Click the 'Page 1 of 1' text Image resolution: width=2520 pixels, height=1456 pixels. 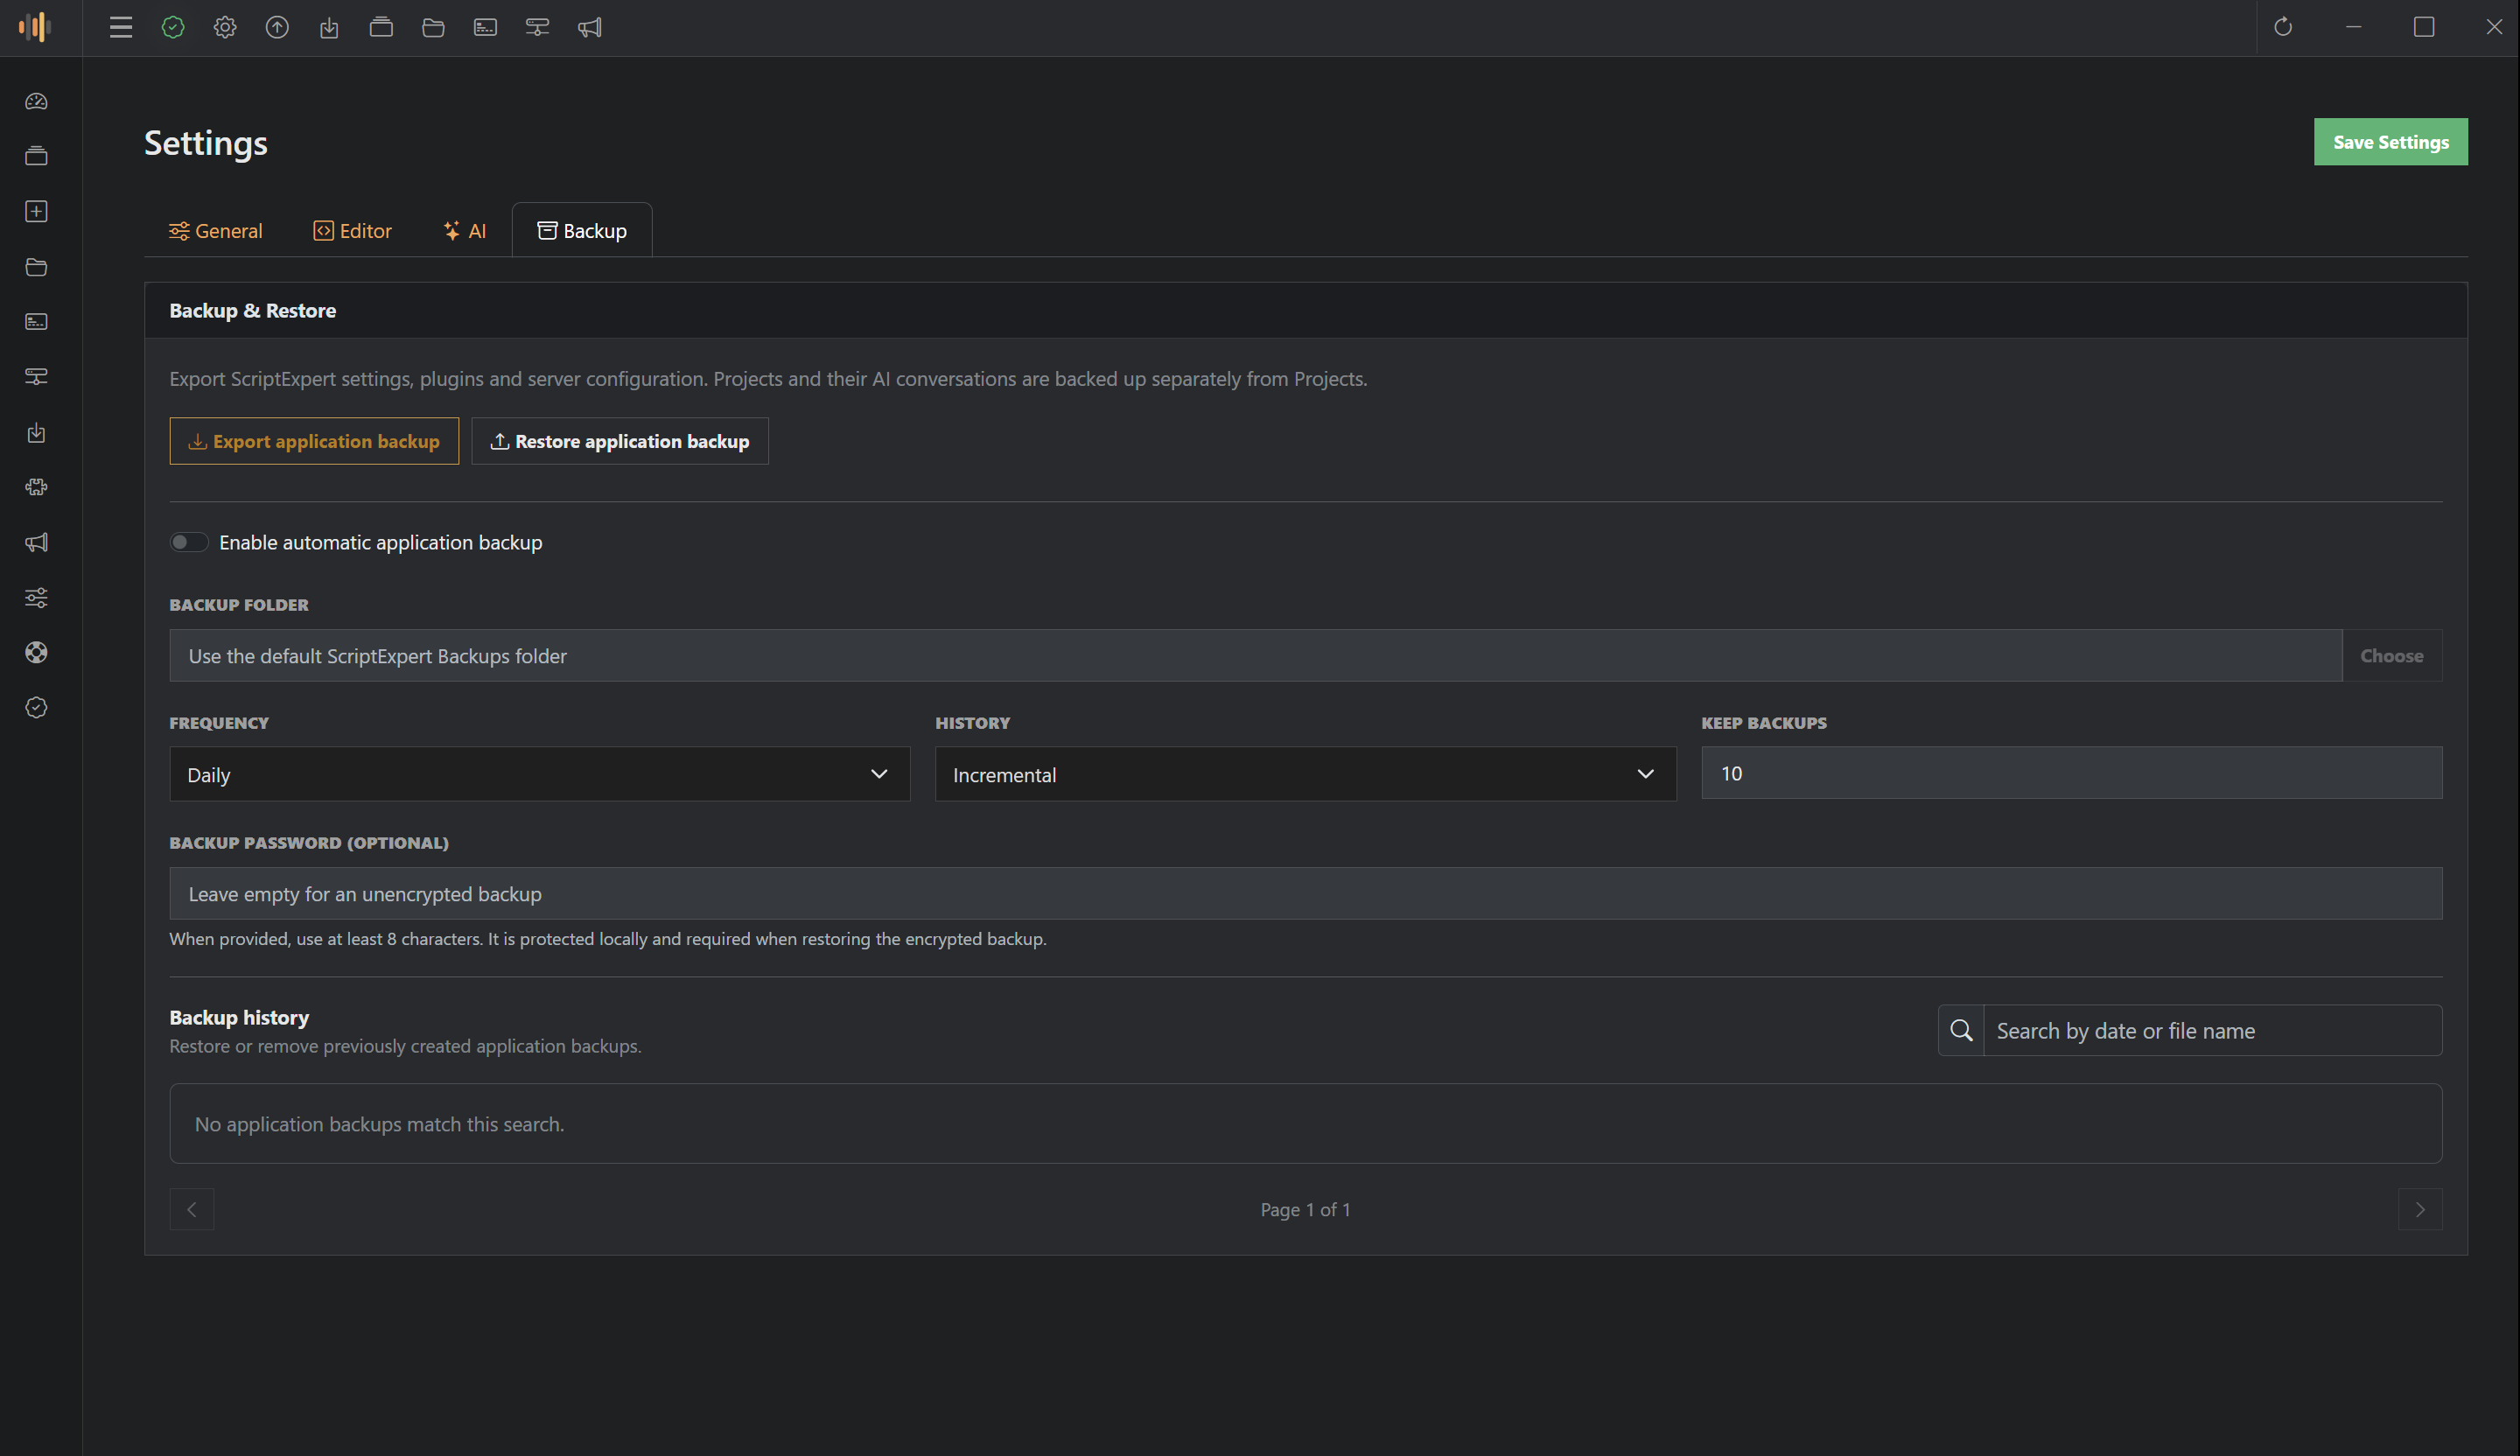tap(1305, 1210)
